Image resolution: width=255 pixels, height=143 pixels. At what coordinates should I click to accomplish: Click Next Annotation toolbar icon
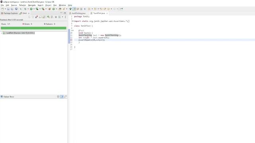(x=89, y=9)
